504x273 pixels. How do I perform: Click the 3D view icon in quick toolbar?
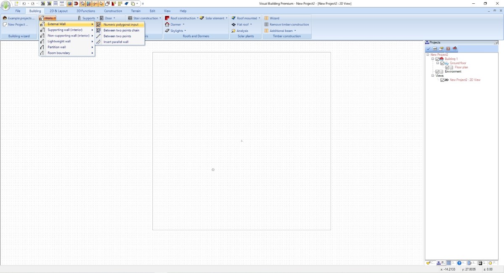point(49,3)
